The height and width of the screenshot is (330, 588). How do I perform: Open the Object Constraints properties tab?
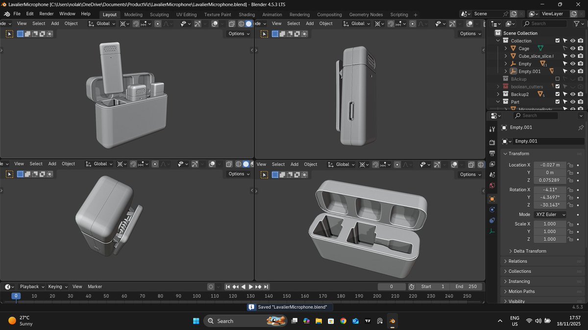492,220
